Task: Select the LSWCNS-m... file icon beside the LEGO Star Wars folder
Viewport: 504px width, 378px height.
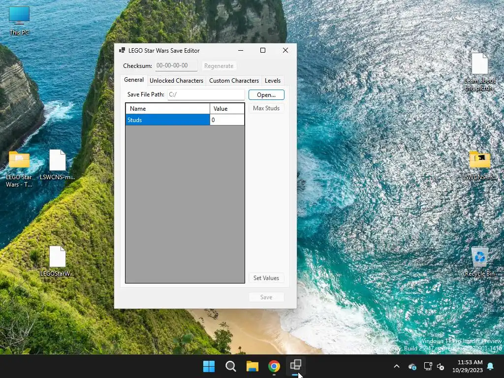Action: (57, 164)
